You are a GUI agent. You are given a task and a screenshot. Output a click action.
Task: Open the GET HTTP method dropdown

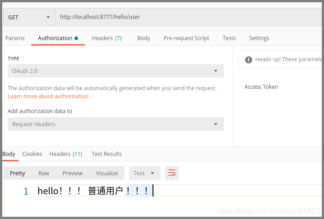[29, 17]
